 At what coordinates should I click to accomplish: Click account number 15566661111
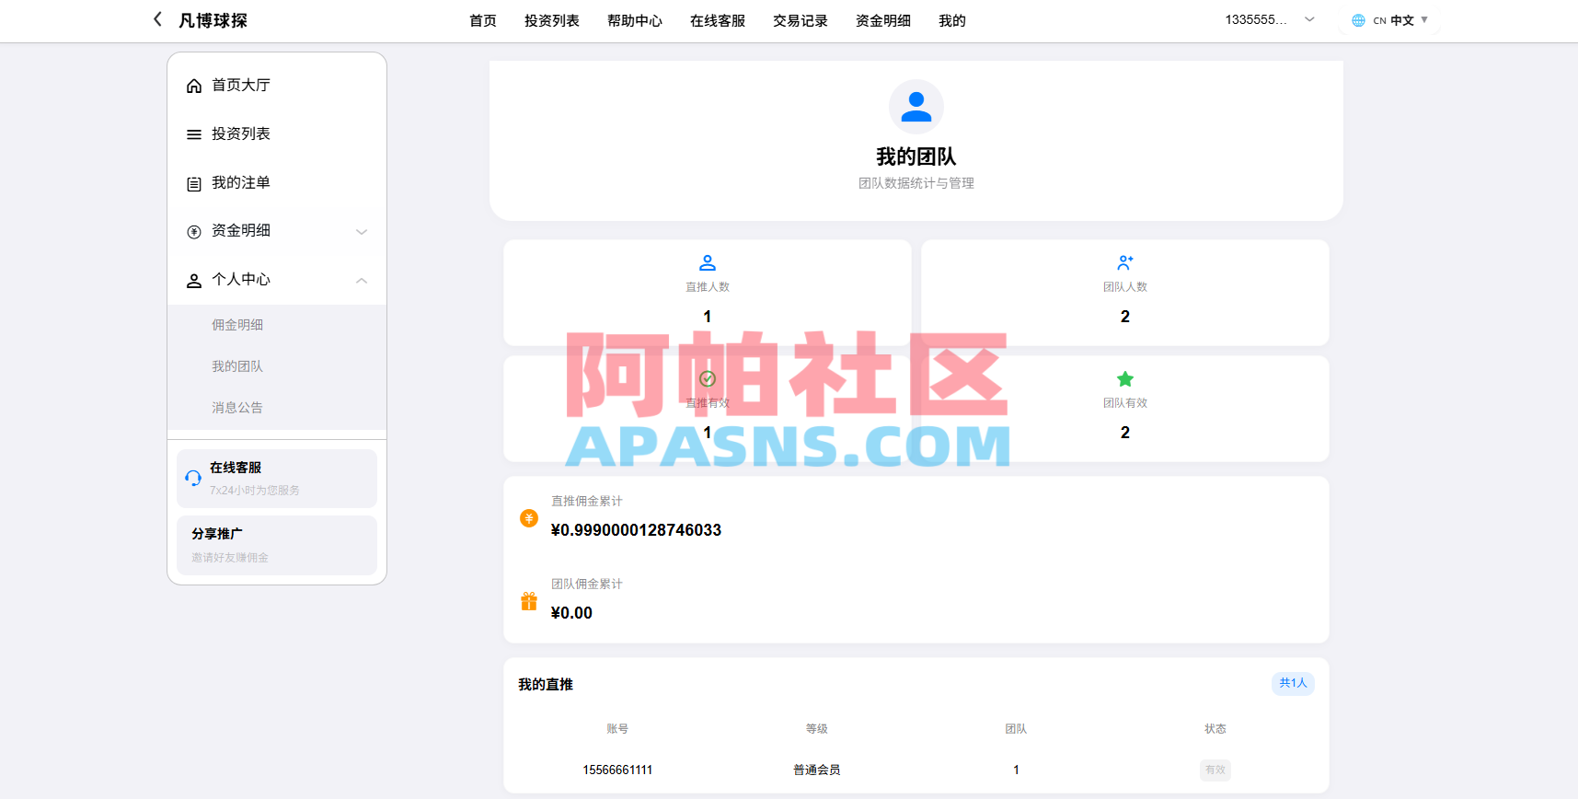pos(617,770)
